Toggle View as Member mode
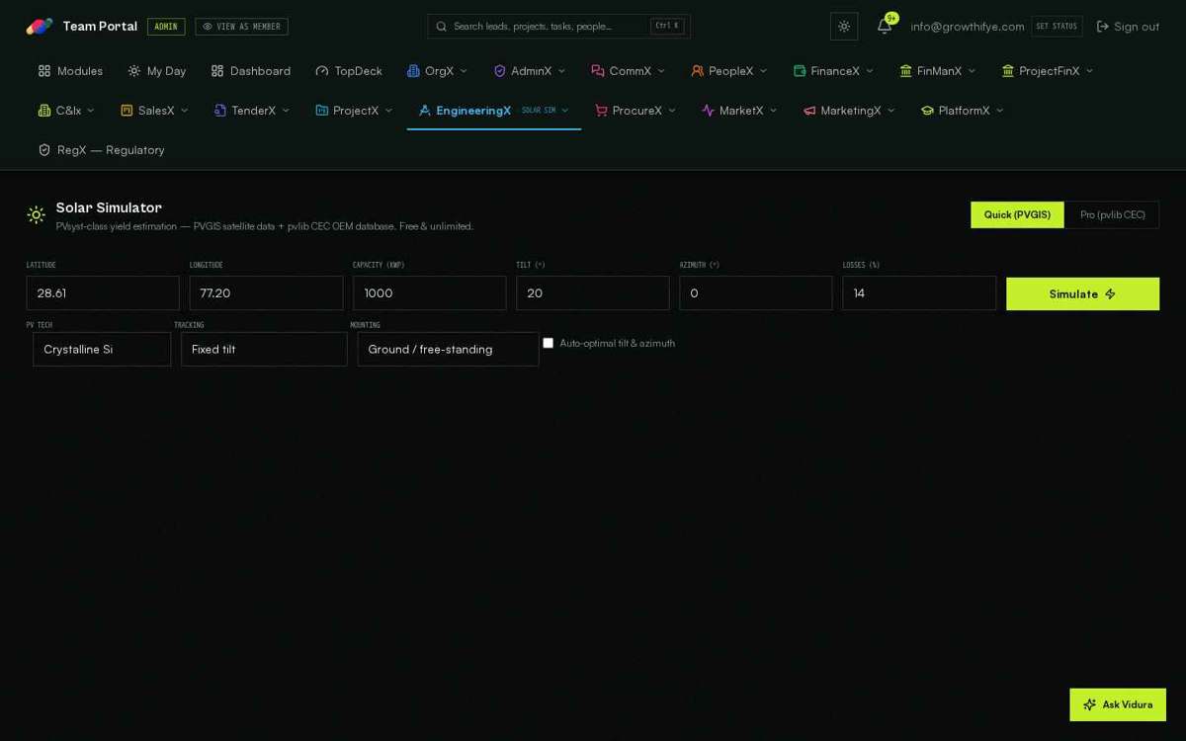Viewport: 1186px width, 741px height. [242, 27]
